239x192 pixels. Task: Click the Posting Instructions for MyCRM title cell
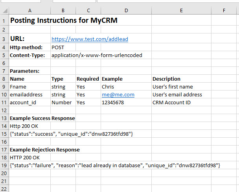pyautogui.click(x=64, y=20)
